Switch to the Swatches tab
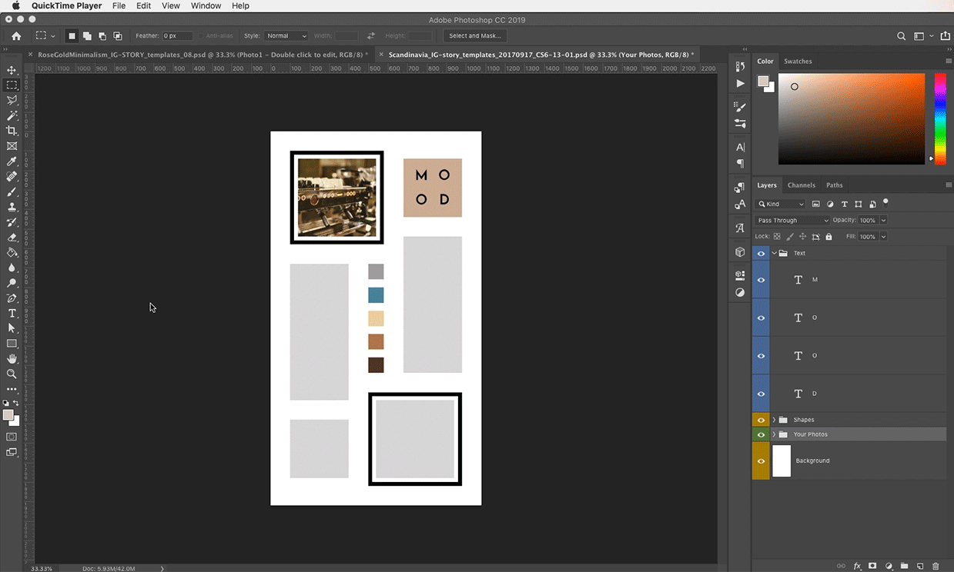 [798, 62]
